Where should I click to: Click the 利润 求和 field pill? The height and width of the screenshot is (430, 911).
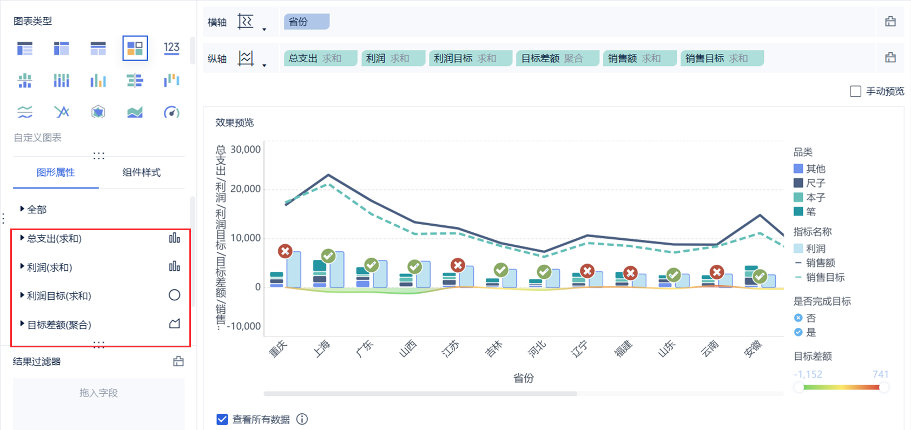393,58
